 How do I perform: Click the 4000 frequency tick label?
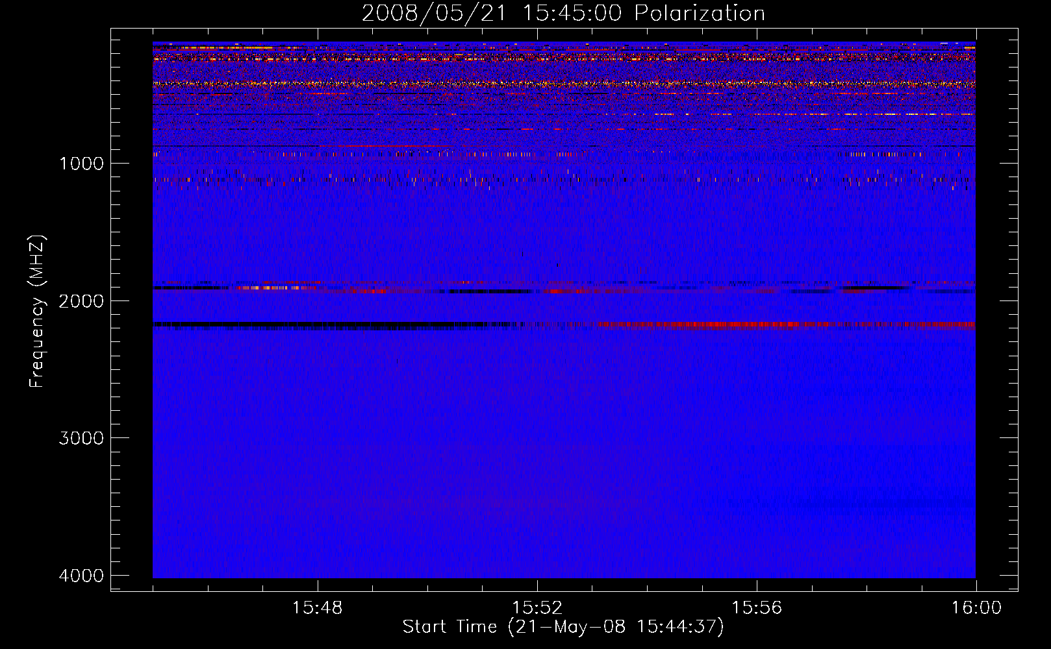(x=81, y=576)
